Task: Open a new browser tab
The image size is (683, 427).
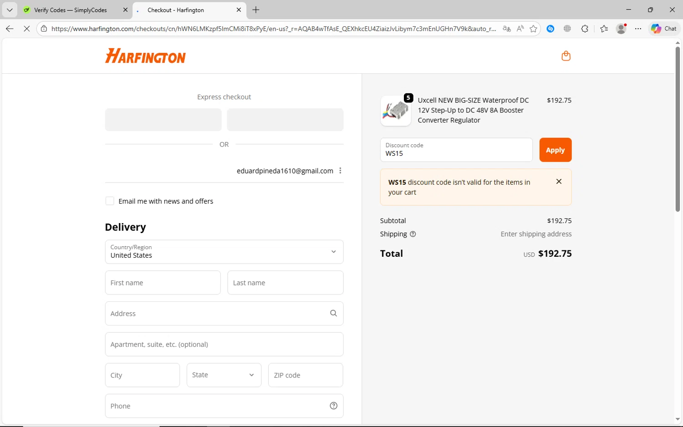Action: [256, 10]
